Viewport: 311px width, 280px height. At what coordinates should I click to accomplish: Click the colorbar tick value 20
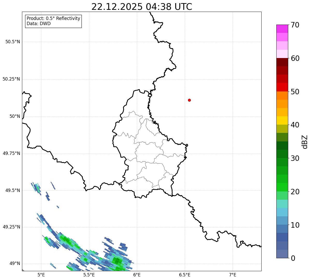pos(295,192)
